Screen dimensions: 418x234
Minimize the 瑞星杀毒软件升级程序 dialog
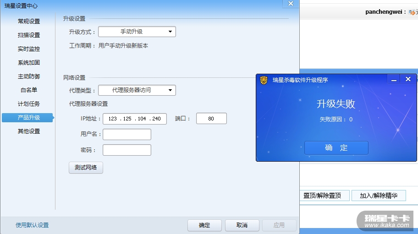tap(394, 79)
